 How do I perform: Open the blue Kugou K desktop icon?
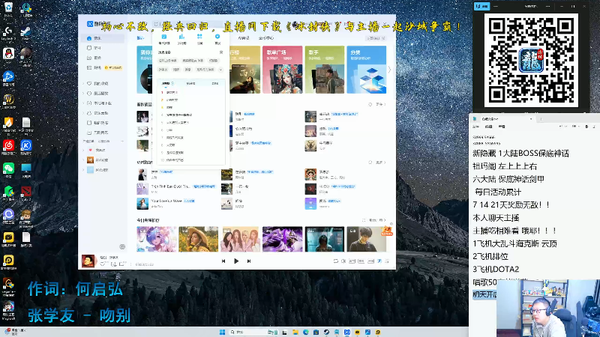tap(26, 147)
